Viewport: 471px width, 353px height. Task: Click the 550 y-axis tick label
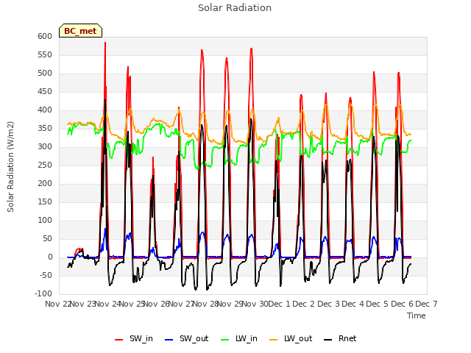coord(45,54)
